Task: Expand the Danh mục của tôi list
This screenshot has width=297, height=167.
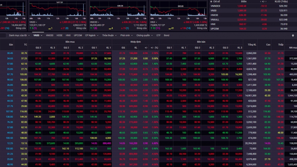Action: point(19,35)
